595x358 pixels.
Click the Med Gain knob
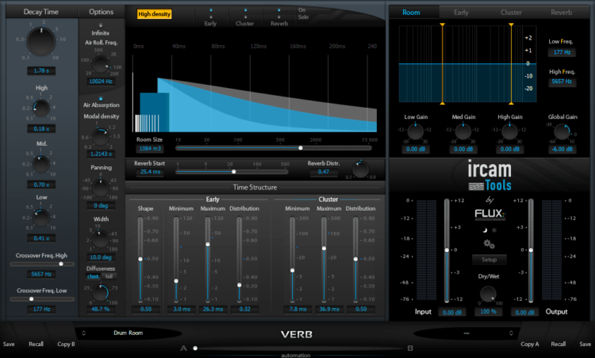tap(463, 131)
